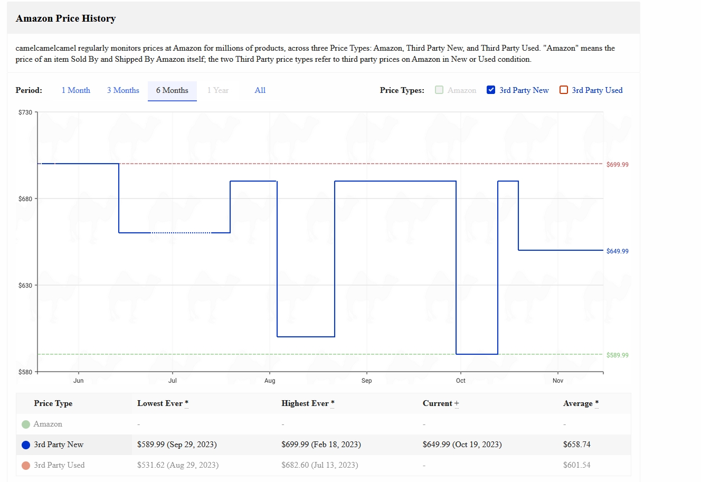Click the $680 y-axis label
The height and width of the screenshot is (482, 701).
tap(25, 199)
